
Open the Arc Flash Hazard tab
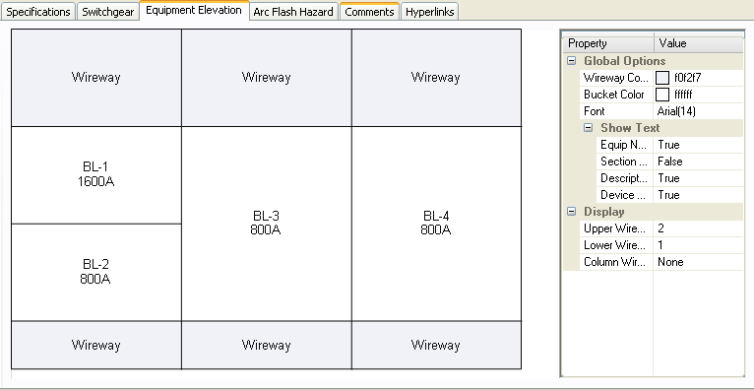[293, 12]
